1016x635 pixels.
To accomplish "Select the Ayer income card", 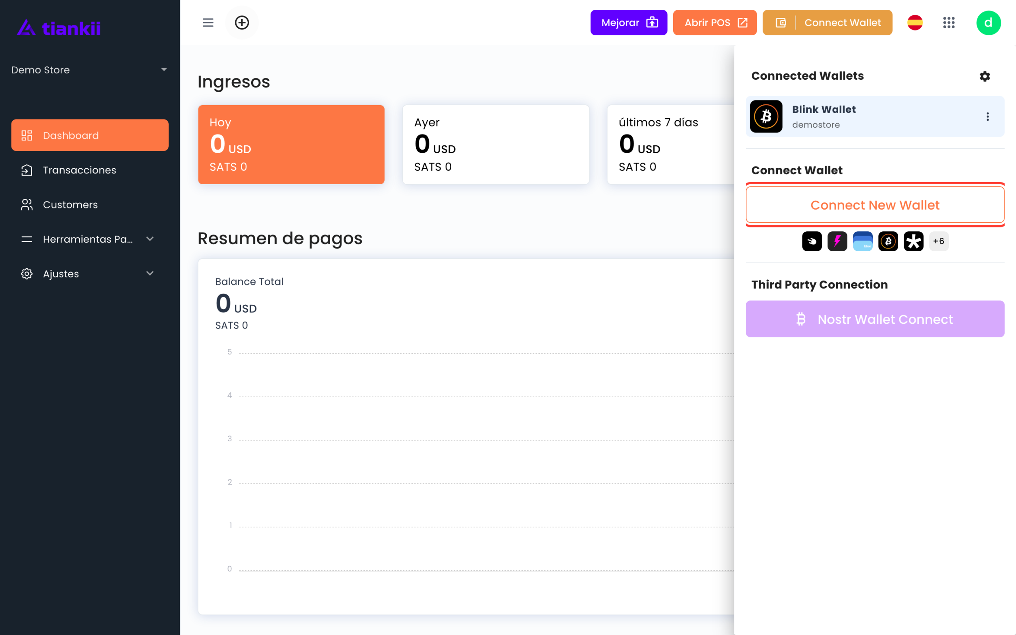I will pyautogui.click(x=495, y=144).
